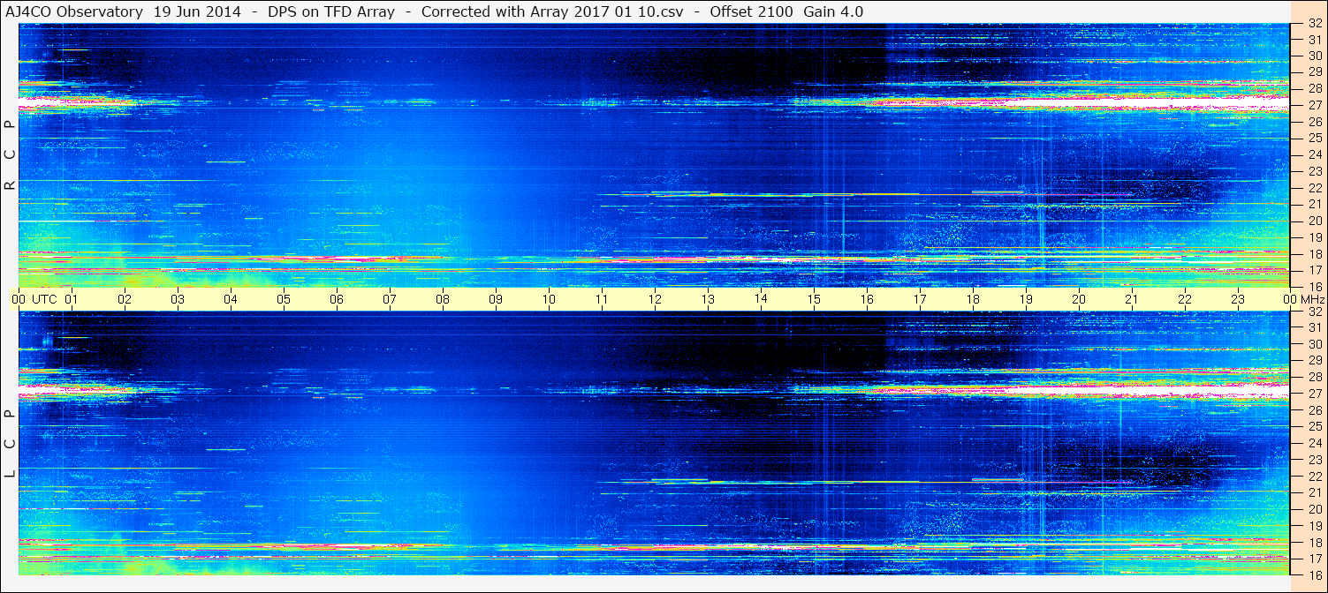The width and height of the screenshot is (1328, 593).
Task: Click the vertical LCP panel label
Action: point(10,444)
